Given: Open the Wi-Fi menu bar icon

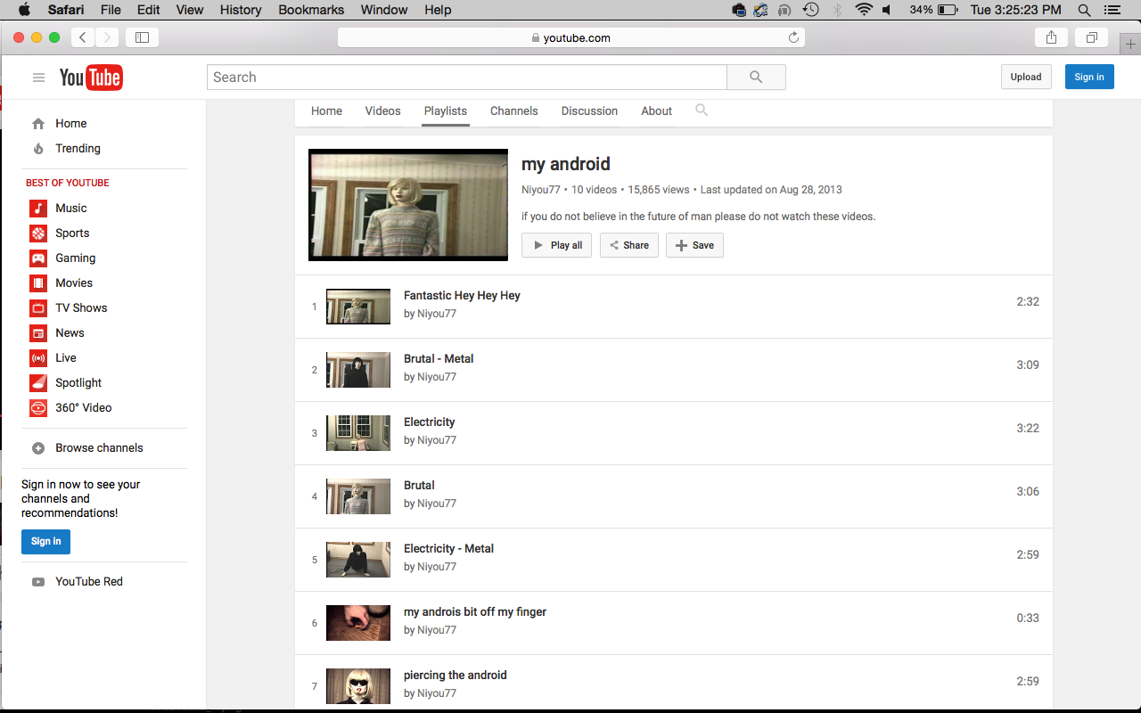Looking at the screenshot, I should 863,10.
